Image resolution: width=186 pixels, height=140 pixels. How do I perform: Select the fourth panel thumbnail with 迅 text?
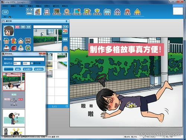(14, 131)
